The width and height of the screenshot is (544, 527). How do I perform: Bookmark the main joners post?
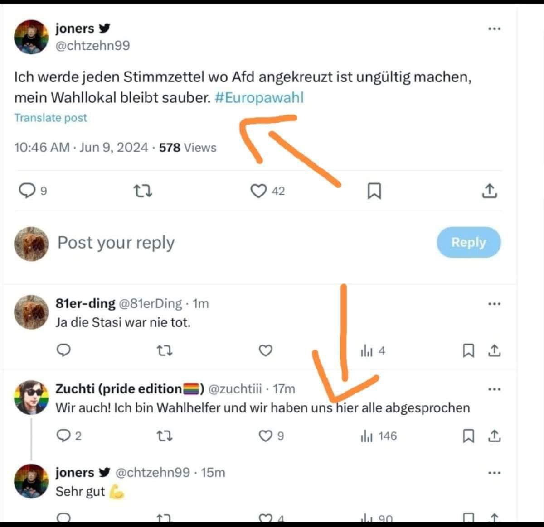374,191
